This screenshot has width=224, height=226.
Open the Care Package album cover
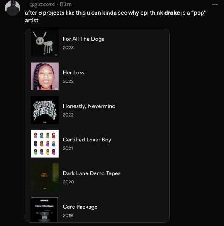[45, 210]
